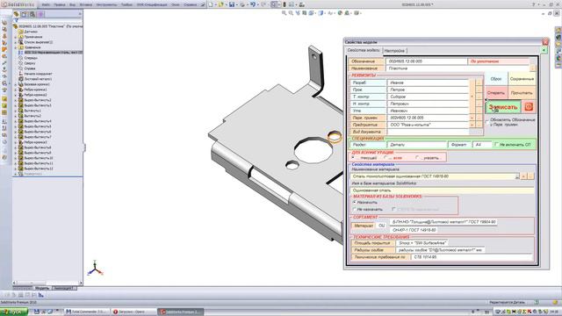
Task: Select the Сверху plane in the tree
Action: [29, 63]
